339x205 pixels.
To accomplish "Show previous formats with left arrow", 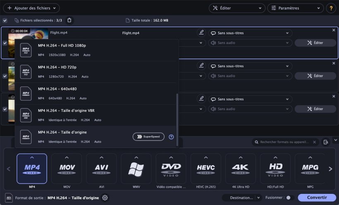I will (x=9, y=169).
